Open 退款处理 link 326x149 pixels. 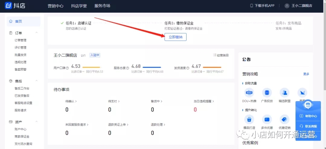click(x=158, y=125)
